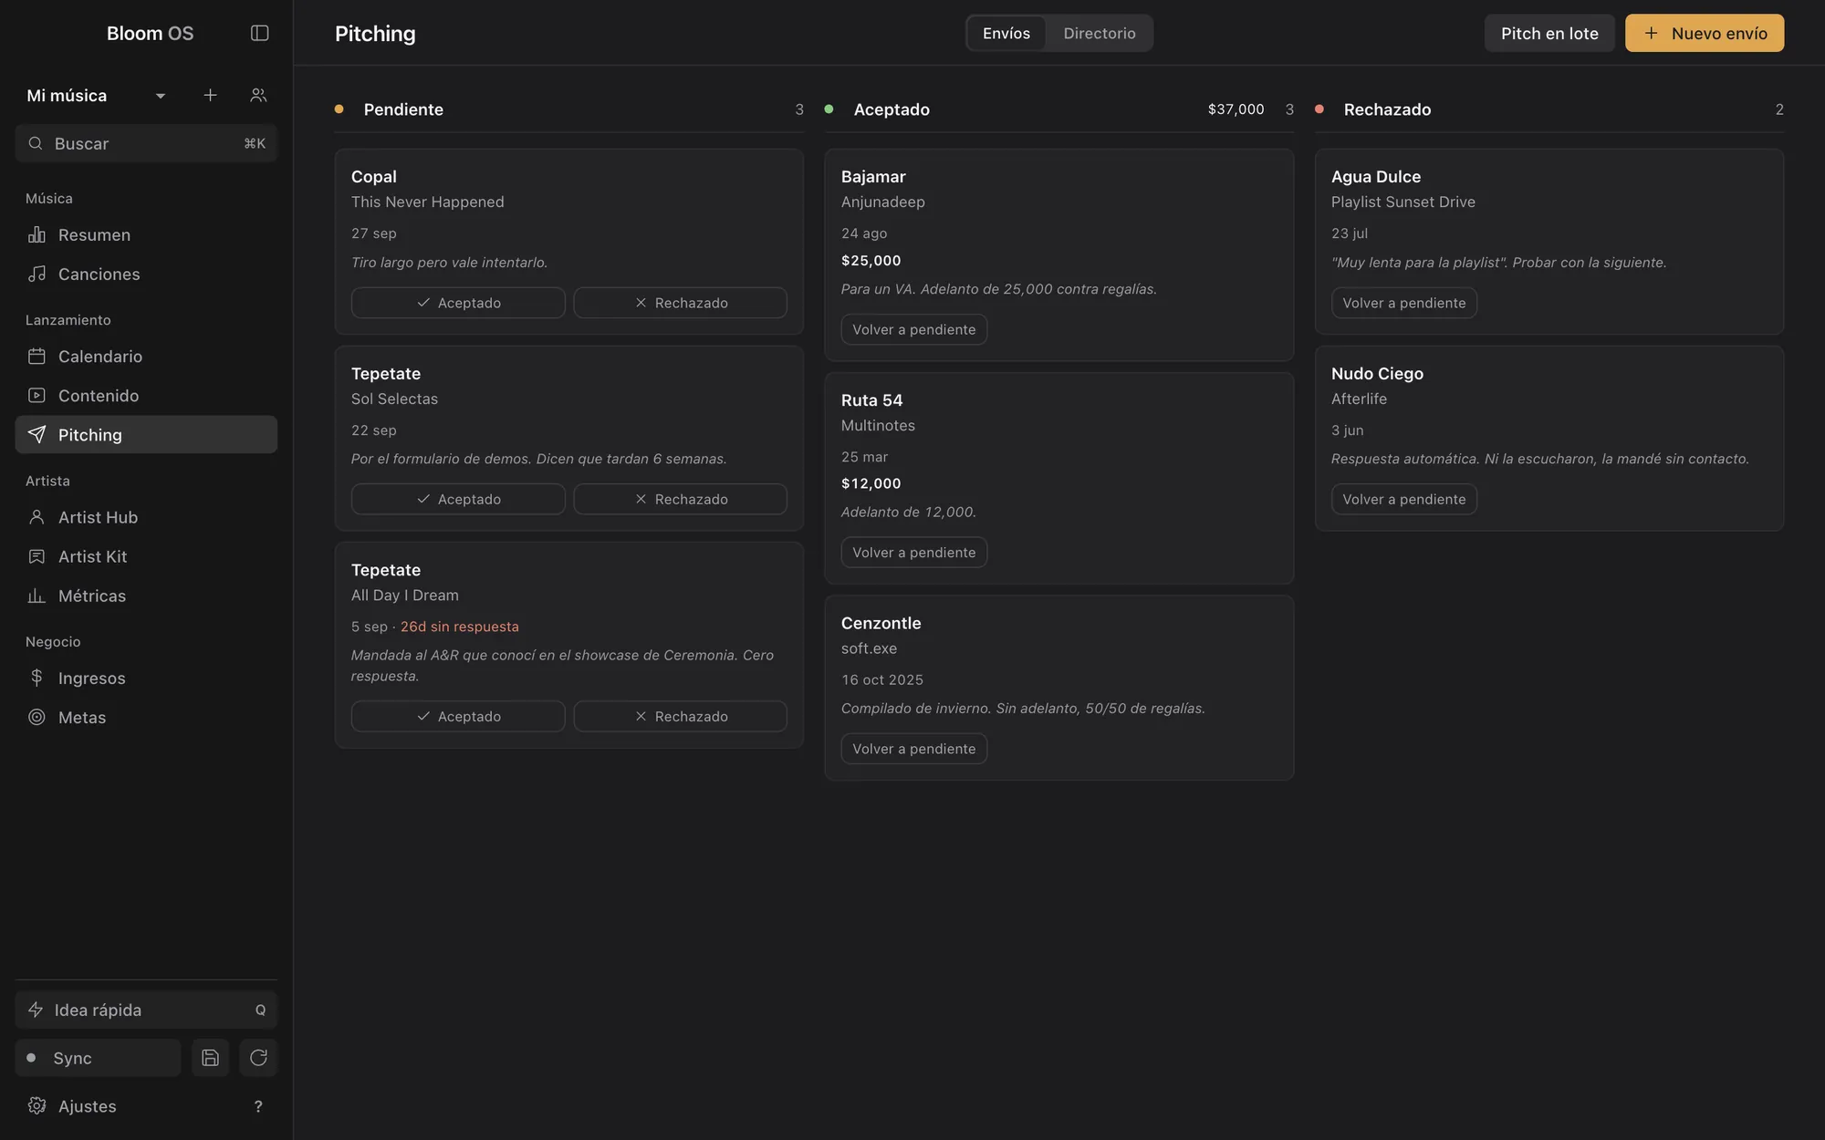Expand the Mi música workspace dropdown
The image size is (1825, 1140).
click(x=96, y=95)
